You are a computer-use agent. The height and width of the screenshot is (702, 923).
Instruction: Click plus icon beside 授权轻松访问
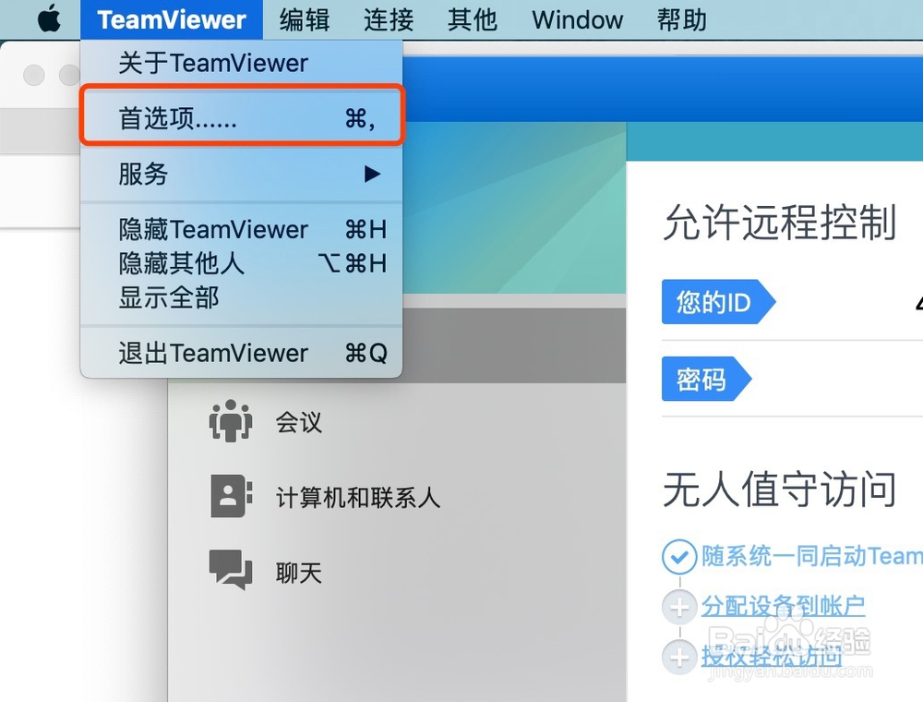(x=679, y=658)
